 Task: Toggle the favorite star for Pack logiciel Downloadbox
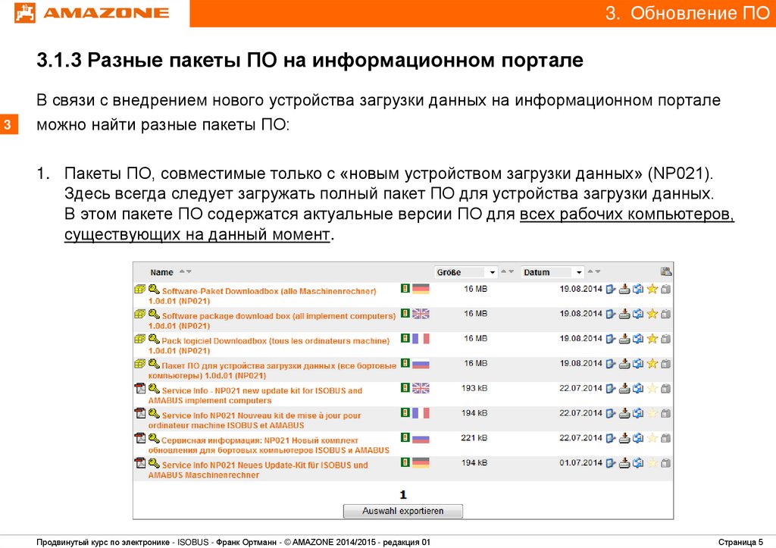click(x=652, y=339)
